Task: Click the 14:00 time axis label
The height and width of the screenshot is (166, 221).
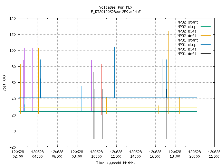Action: pyautogui.click(x=136, y=156)
